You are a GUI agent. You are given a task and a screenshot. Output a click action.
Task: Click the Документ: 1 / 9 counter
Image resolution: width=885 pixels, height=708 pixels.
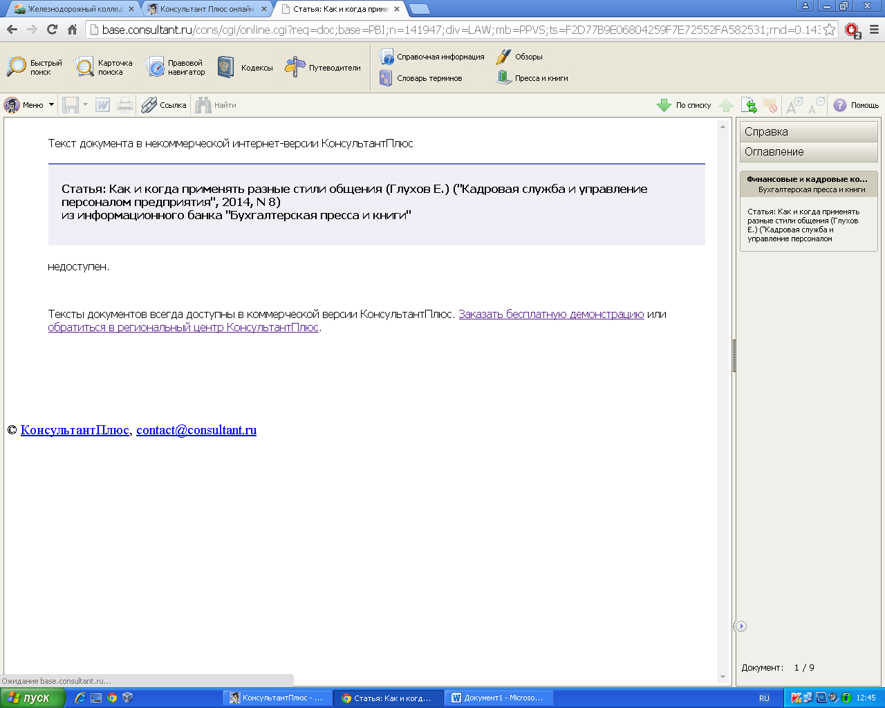tap(778, 667)
